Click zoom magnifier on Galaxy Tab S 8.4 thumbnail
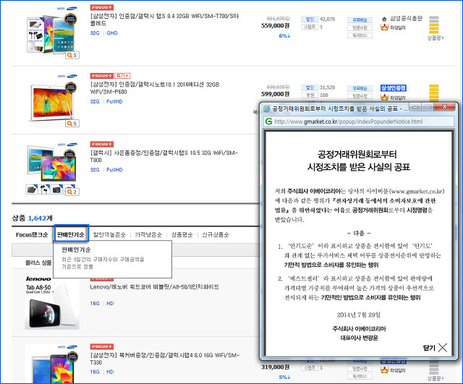Screen dimensions: 463x384 pyautogui.click(x=72, y=55)
